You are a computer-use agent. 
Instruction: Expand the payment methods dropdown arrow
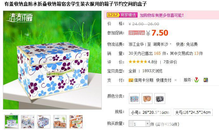tap(176, 80)
